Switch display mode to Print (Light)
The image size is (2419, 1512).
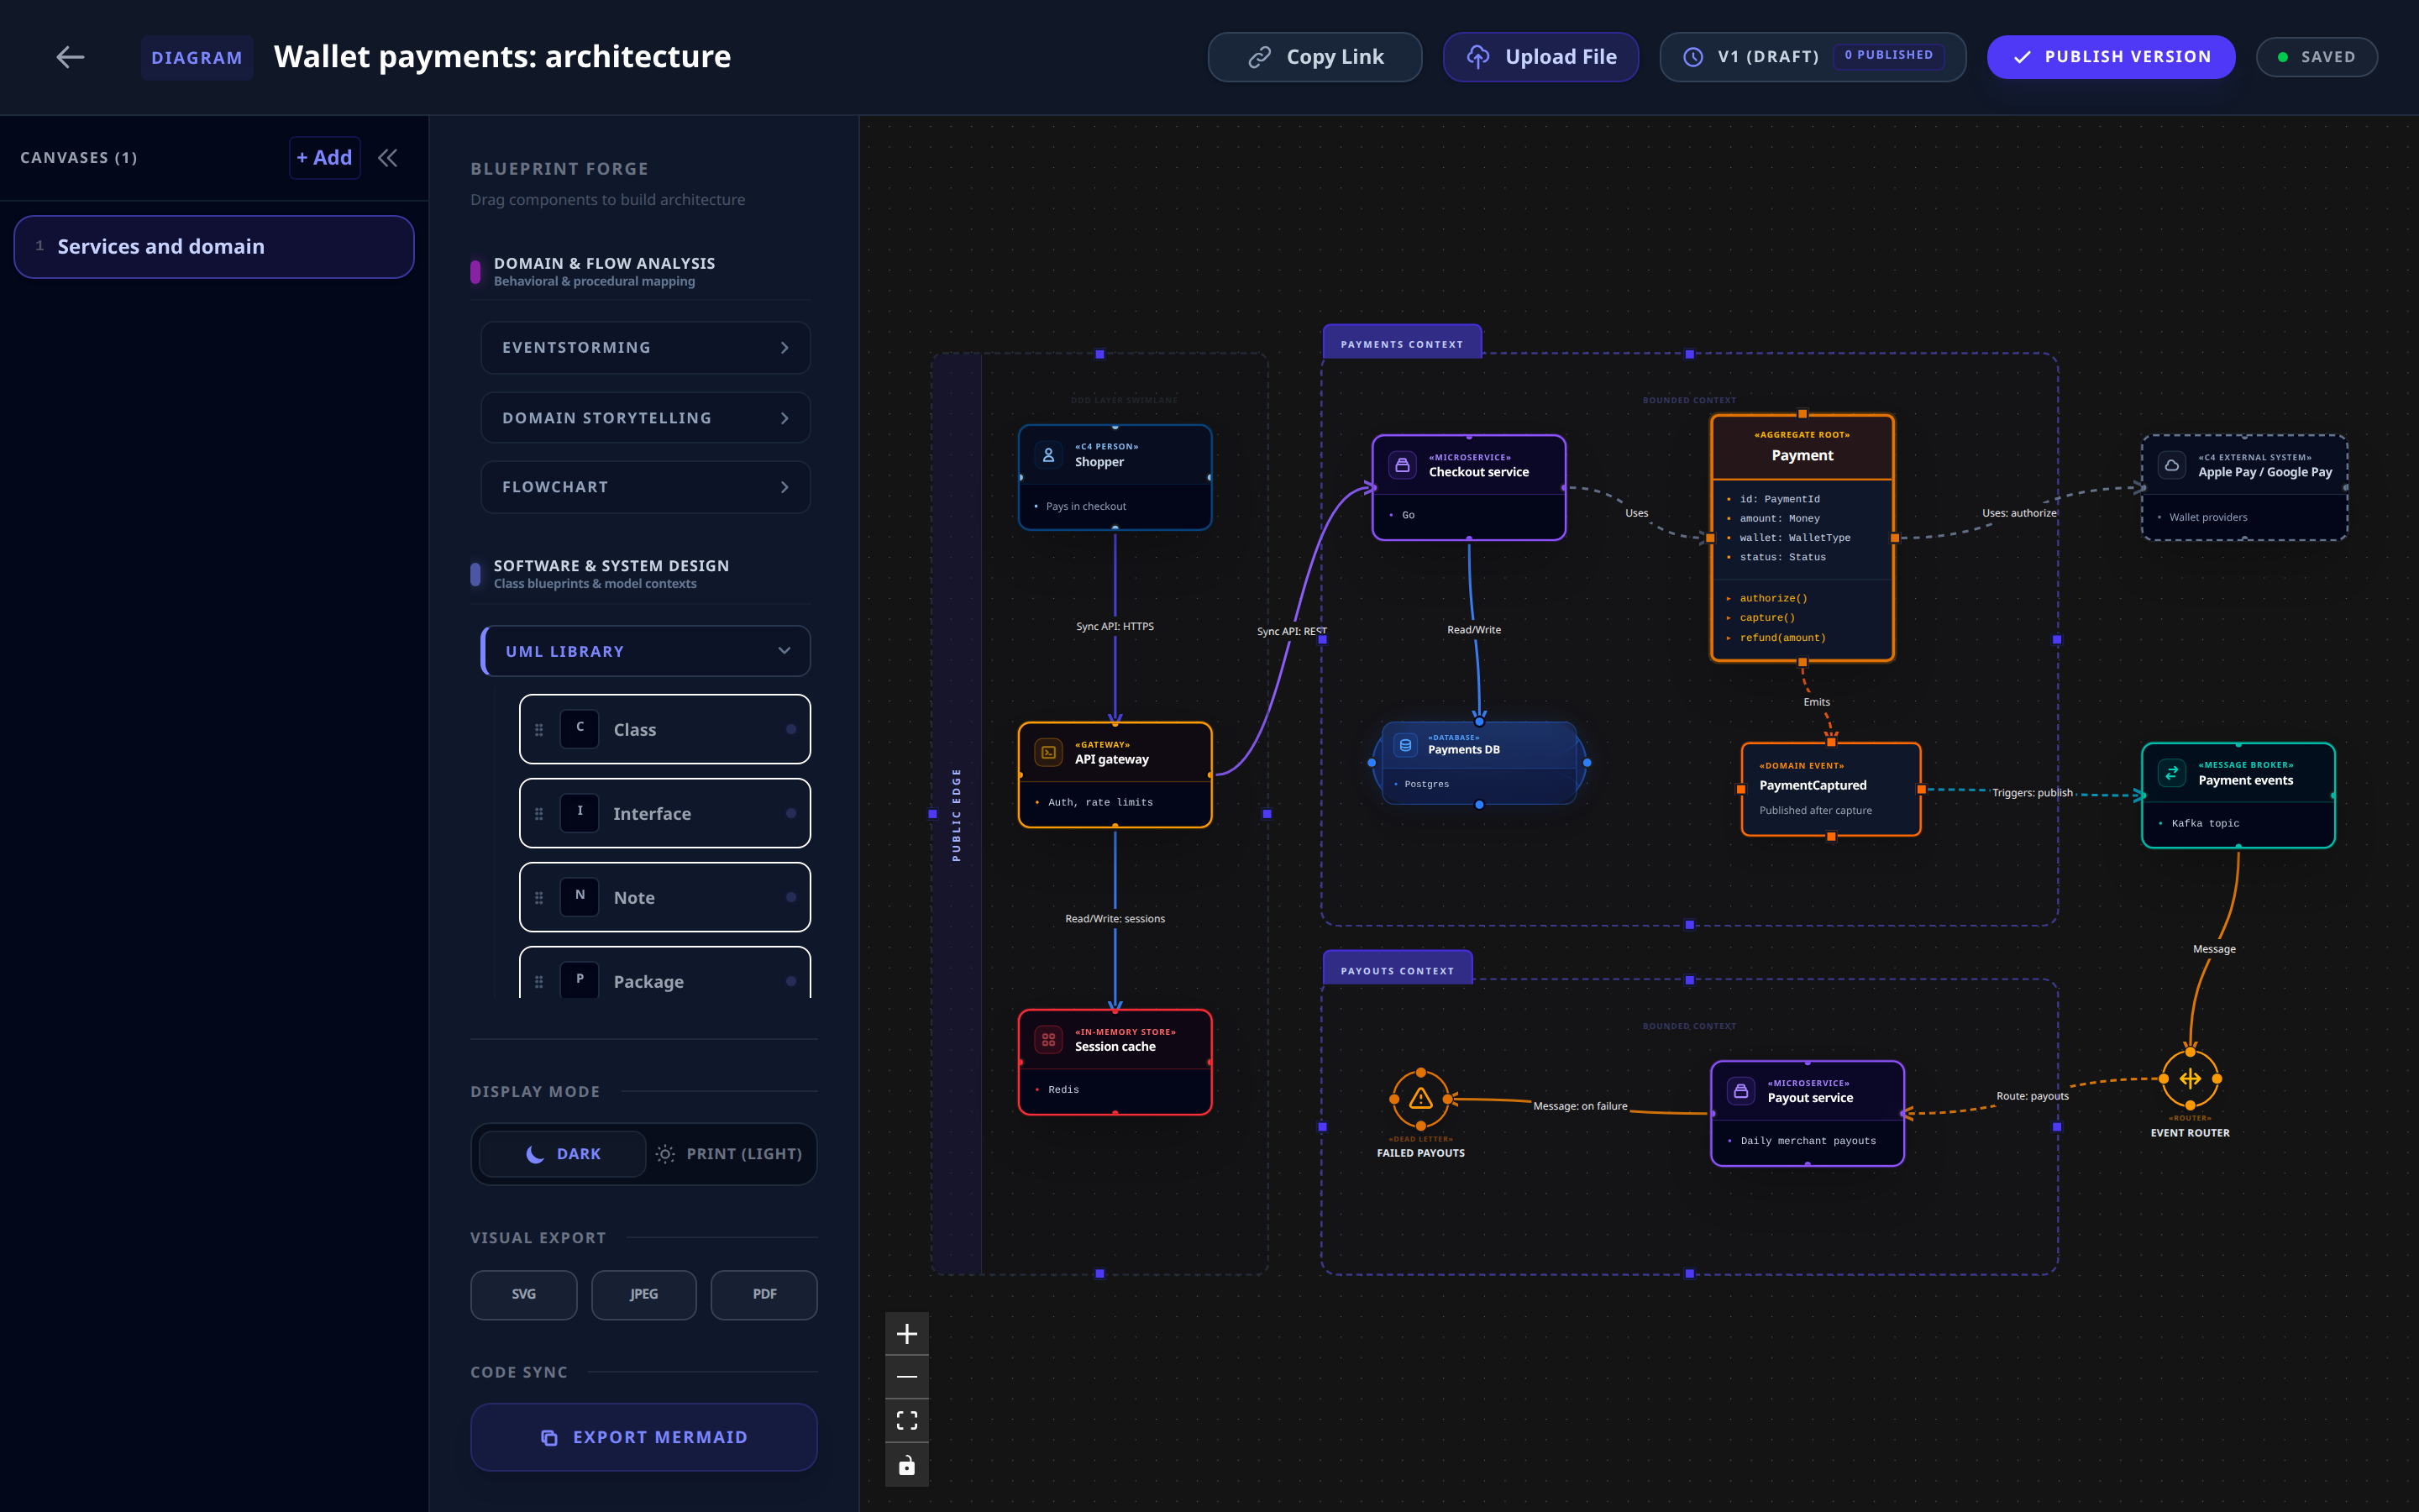pyautogui.click(x=730, y=1154)
